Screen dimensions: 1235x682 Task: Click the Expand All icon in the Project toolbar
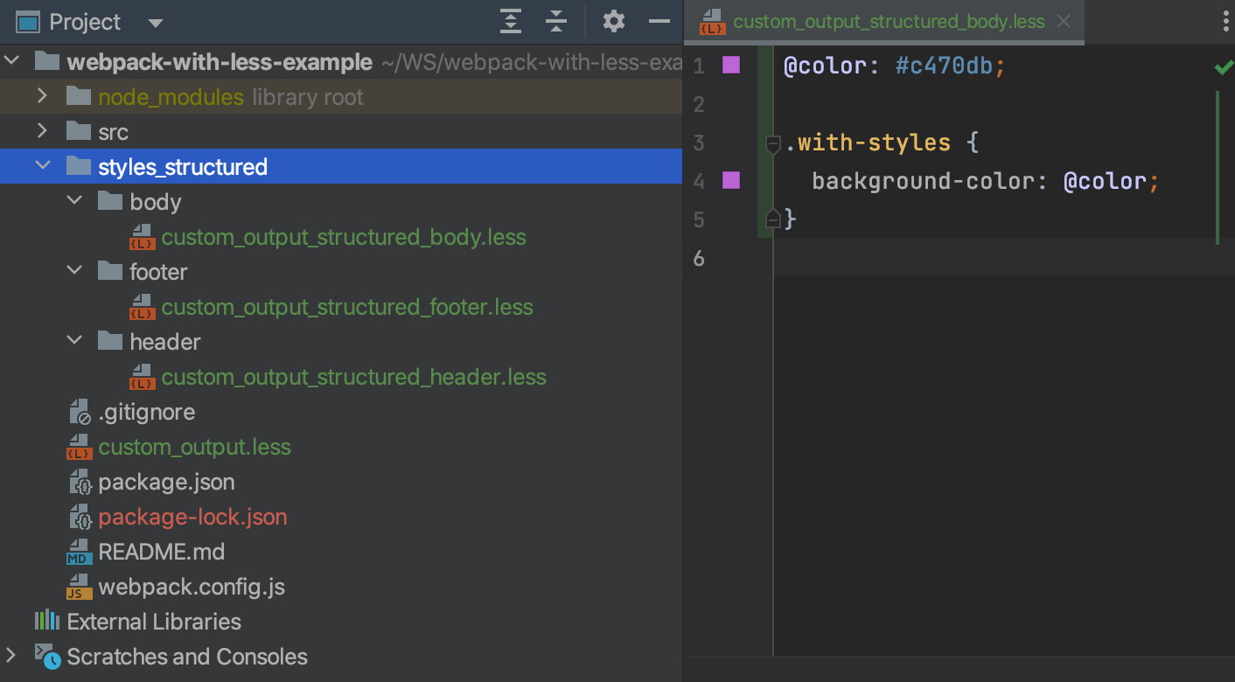tap(511, 21)
